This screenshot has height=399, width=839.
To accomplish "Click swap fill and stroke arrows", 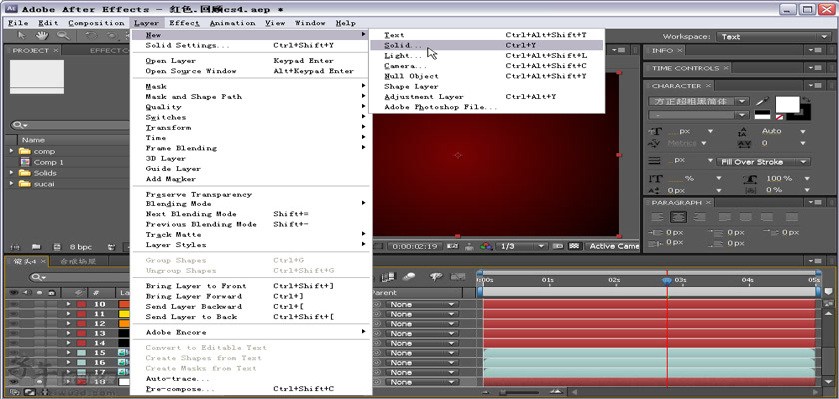I will [x=806, y=99].
